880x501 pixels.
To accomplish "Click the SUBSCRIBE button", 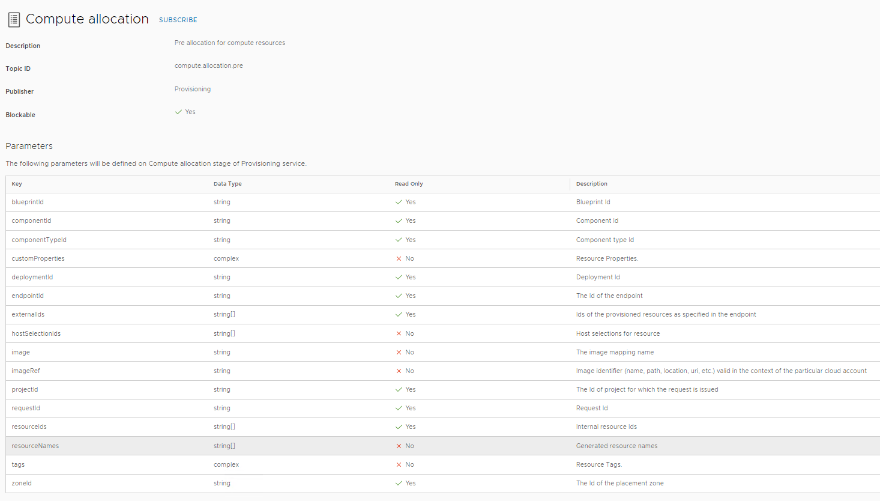I will coord(178,20).
